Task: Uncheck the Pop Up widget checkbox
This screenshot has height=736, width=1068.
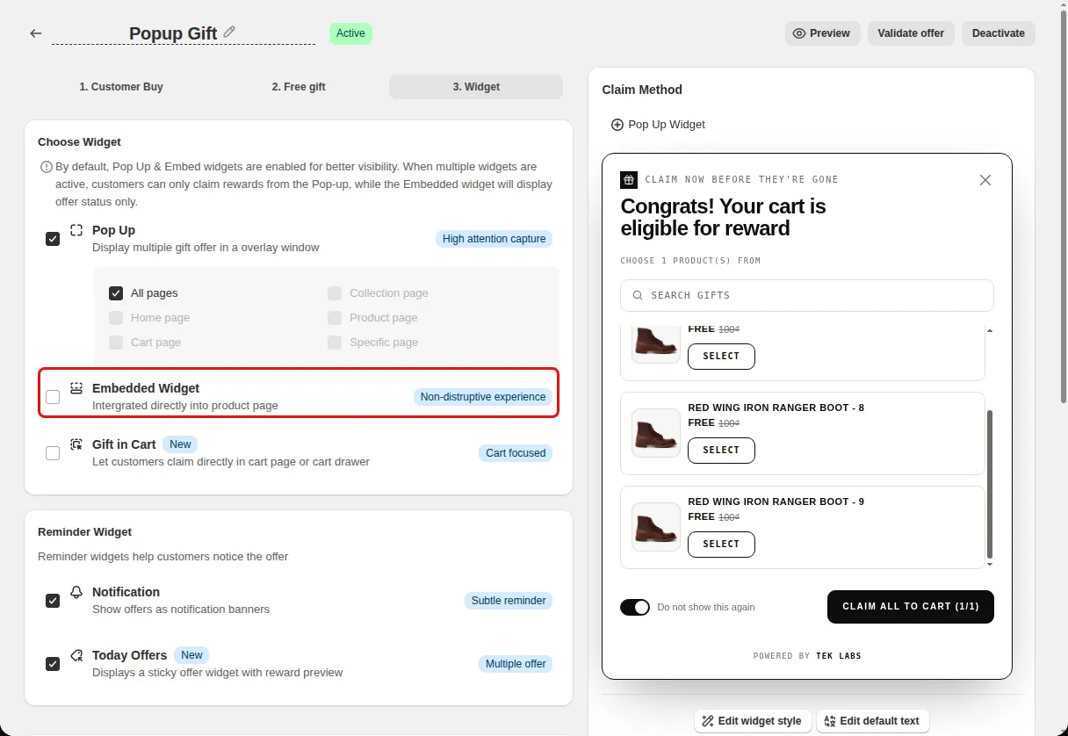Action: point(53,238)
